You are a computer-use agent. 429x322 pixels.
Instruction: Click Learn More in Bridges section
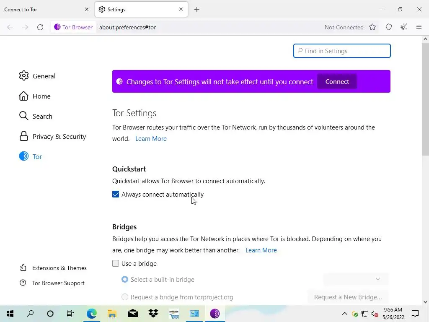point(261,250)
